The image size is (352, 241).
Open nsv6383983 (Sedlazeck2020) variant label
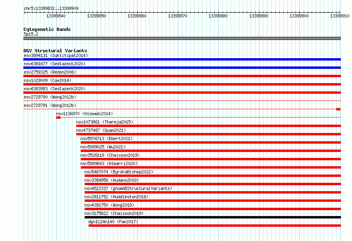coord(55,89)
